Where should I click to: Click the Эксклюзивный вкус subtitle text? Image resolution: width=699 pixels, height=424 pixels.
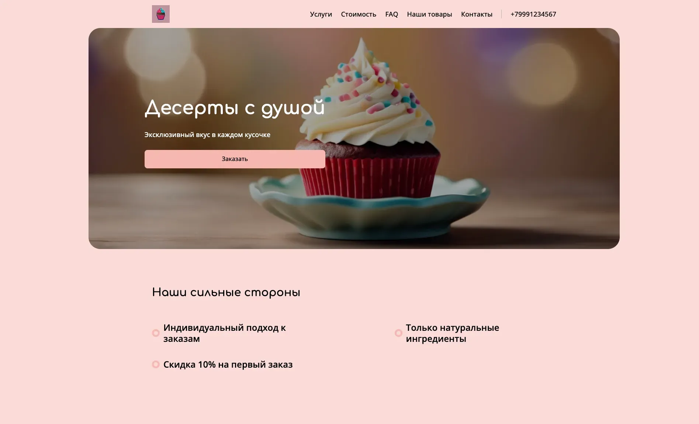pyautogui.click(x=207, y=135)
